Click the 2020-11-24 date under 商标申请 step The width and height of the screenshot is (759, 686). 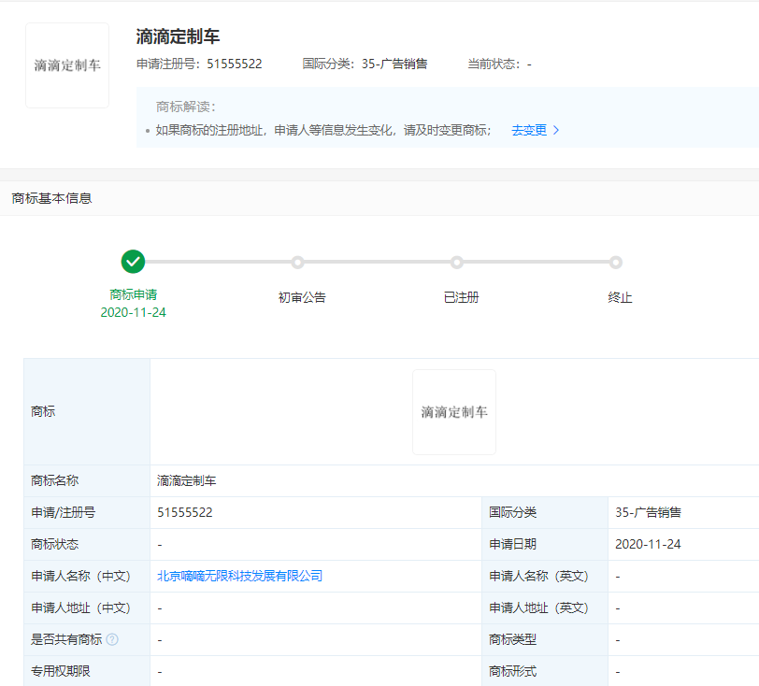coord(134,312)
